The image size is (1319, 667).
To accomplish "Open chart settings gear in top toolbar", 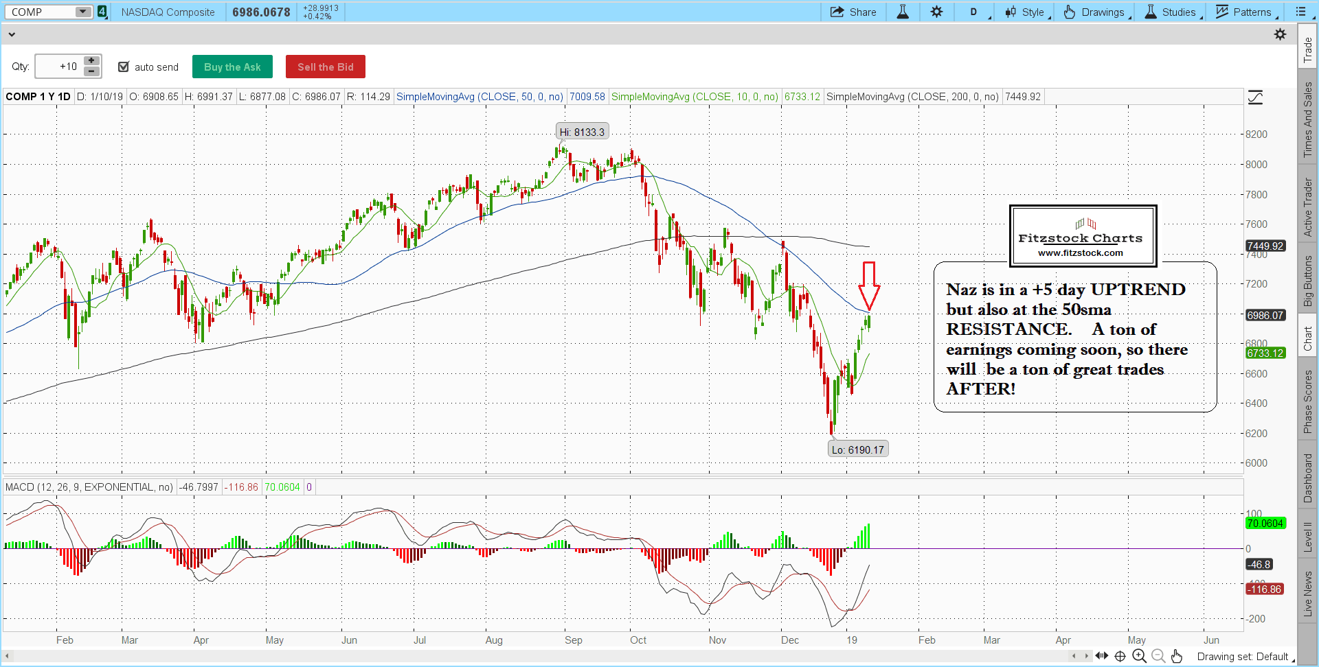I will 936,12.
